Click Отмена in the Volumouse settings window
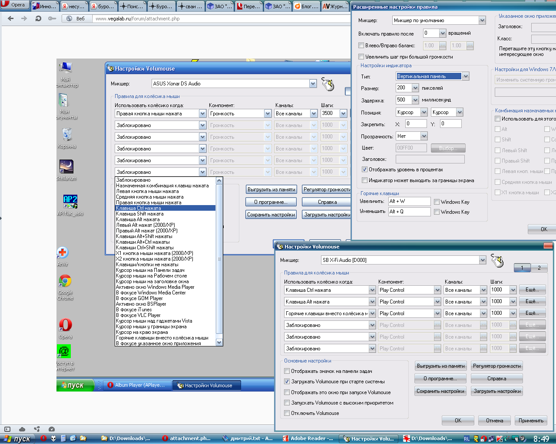This screenshot has height=444, width=556. click(x=494, y=421)
